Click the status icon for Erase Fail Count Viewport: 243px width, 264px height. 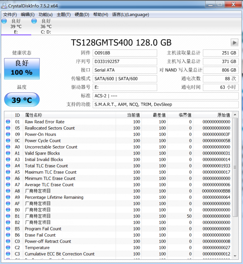coord(8,235)
